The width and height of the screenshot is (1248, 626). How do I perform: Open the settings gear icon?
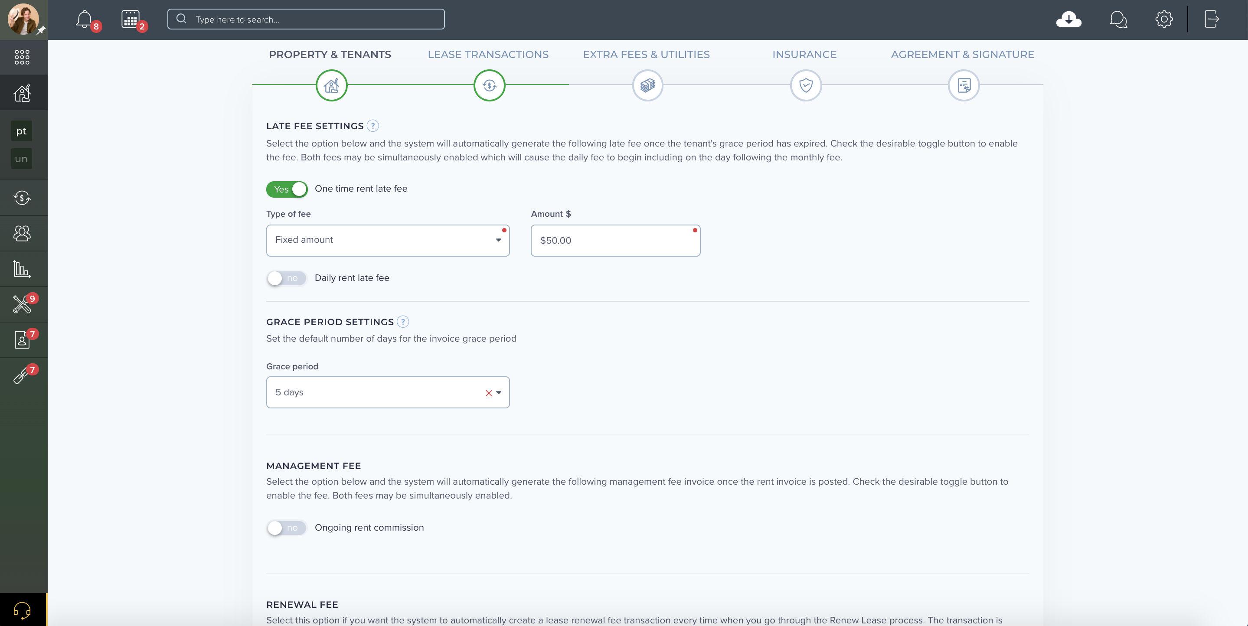pyautogui.click(x=1164, y=20)
